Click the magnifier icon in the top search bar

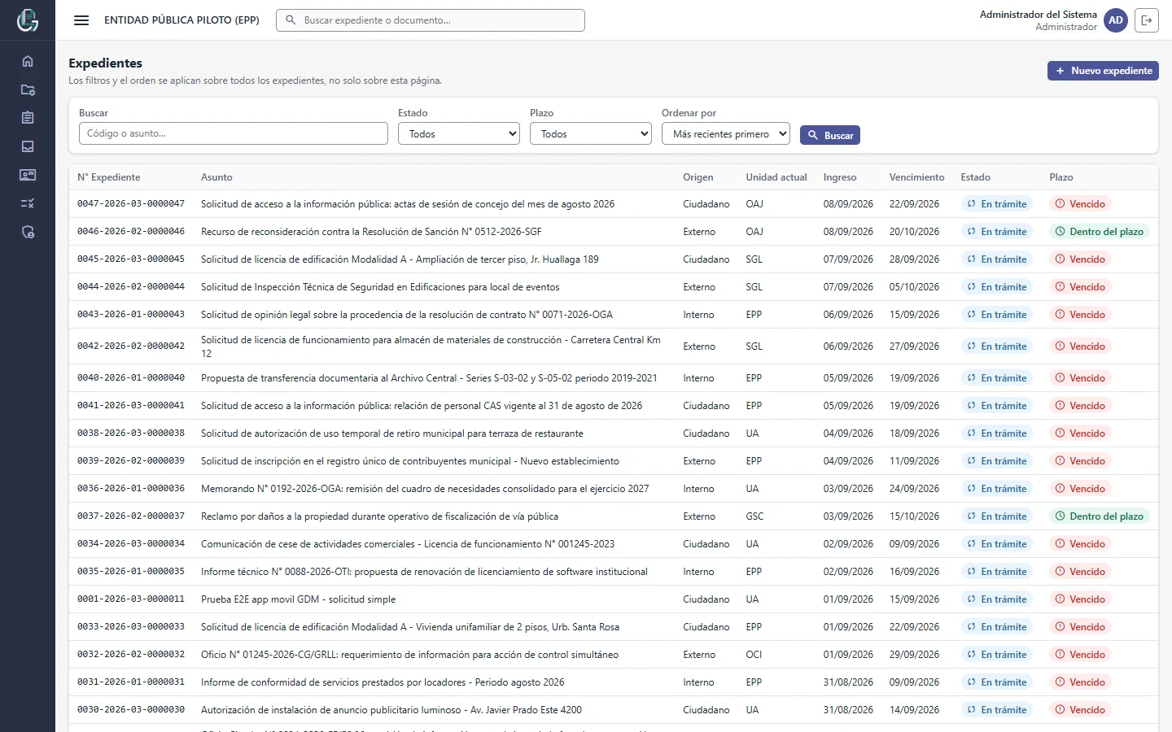[291, 20]
